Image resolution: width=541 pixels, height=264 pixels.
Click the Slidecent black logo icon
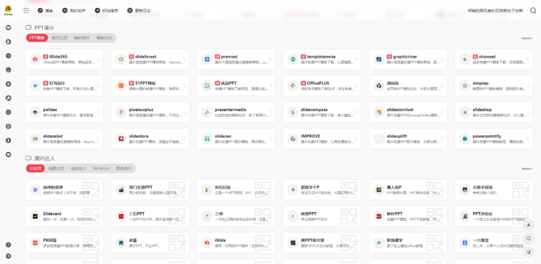pos(35,216)
